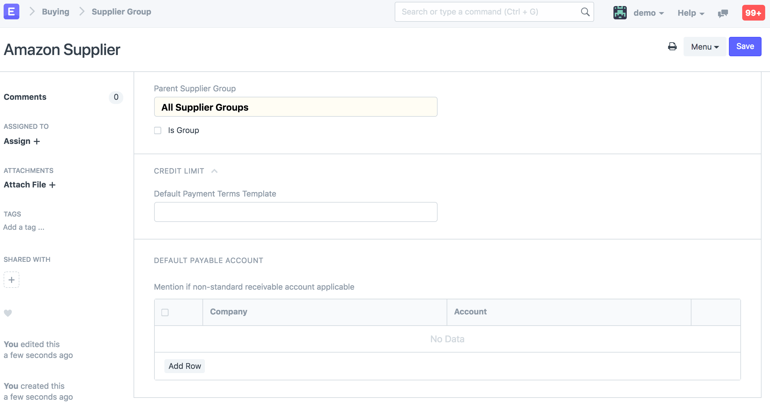This screenshot has height=413, width=770.
Task: Click the Amazon Supplier title
Action: click(x=62, y=50)
